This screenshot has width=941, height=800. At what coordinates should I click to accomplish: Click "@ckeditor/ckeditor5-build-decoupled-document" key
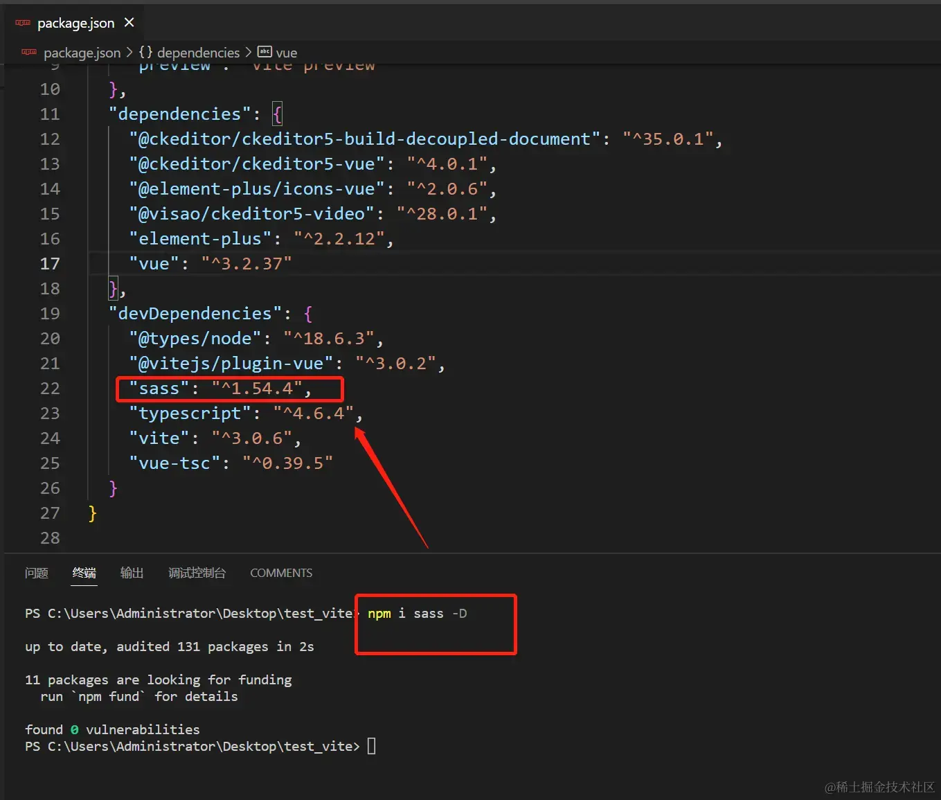(365, 139)
